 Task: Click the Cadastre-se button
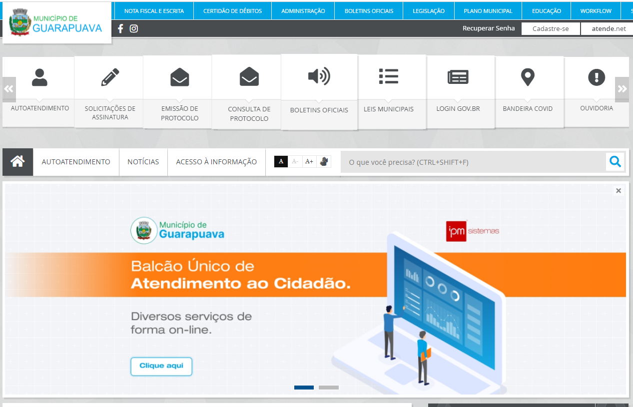[x=551, y=28]
